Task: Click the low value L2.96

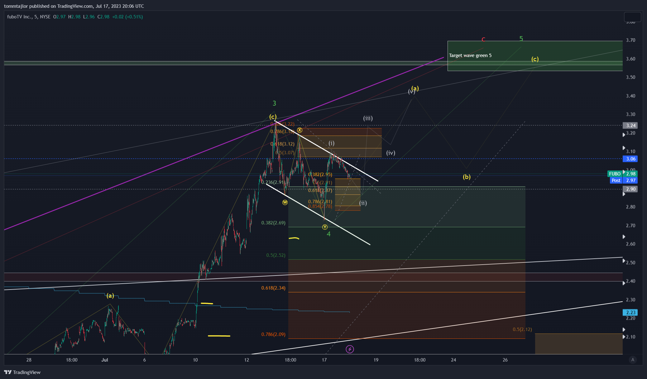Action: (89, 17)
